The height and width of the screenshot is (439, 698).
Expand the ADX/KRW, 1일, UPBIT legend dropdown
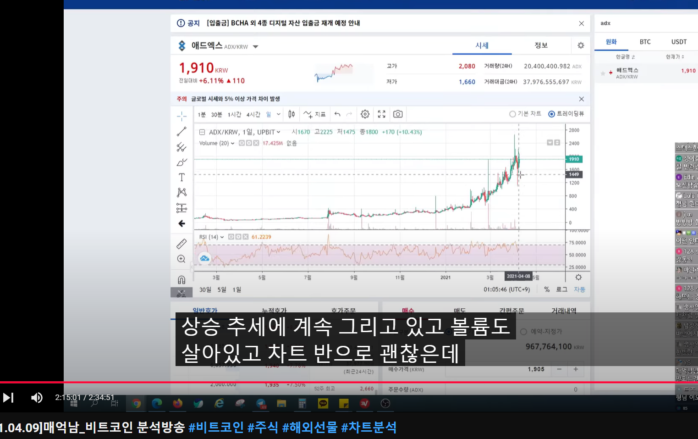point(278,132)
